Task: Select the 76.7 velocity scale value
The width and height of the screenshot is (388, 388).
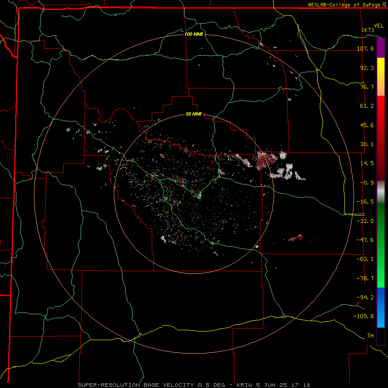Action: [x=367, y=87]
